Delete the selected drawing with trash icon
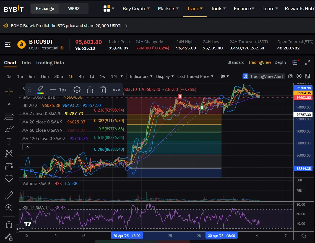 (103, 90)
